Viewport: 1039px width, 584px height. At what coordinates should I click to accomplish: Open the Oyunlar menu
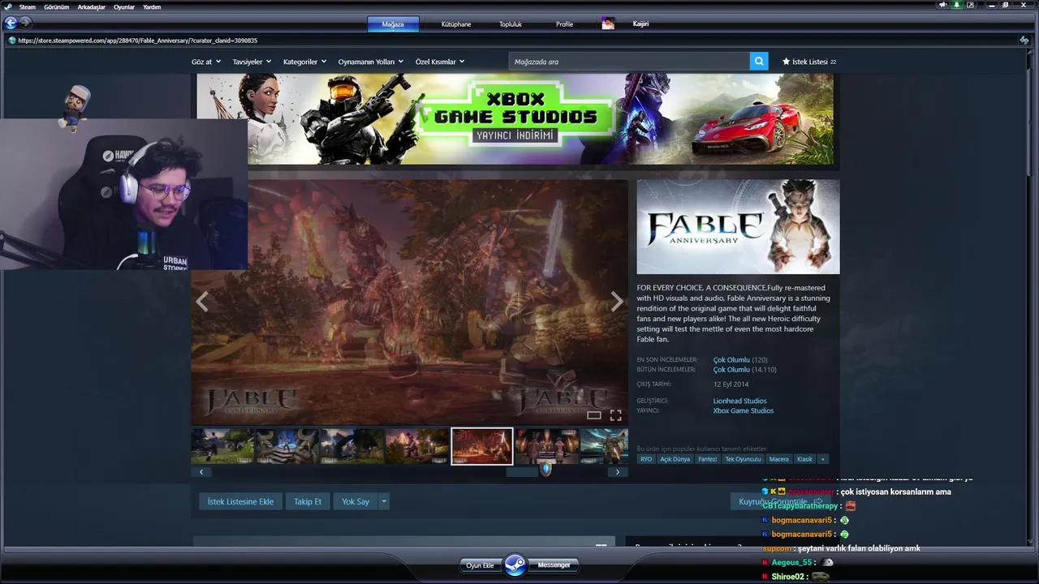coord(124,6)
